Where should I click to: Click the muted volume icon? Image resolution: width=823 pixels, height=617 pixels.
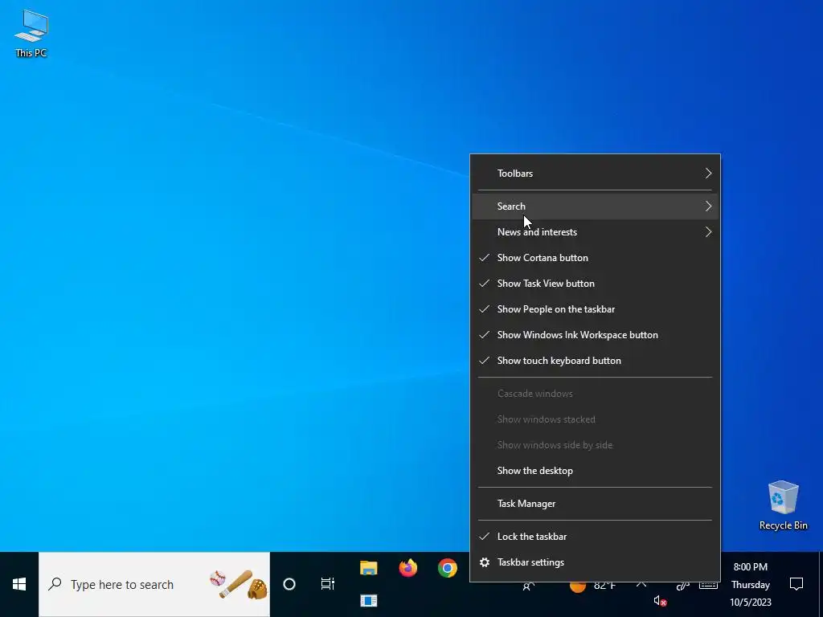660,601
